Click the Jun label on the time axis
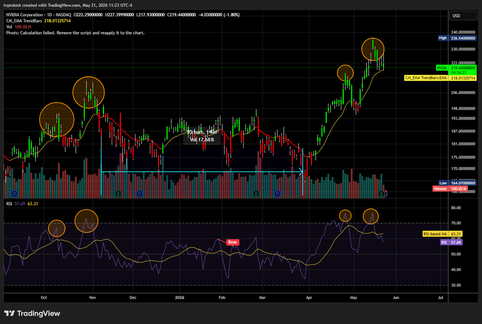 396,298
